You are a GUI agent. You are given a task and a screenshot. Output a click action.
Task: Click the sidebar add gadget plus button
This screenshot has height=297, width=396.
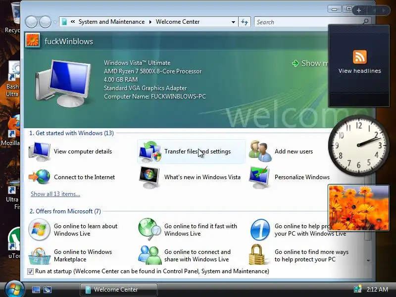358,10
